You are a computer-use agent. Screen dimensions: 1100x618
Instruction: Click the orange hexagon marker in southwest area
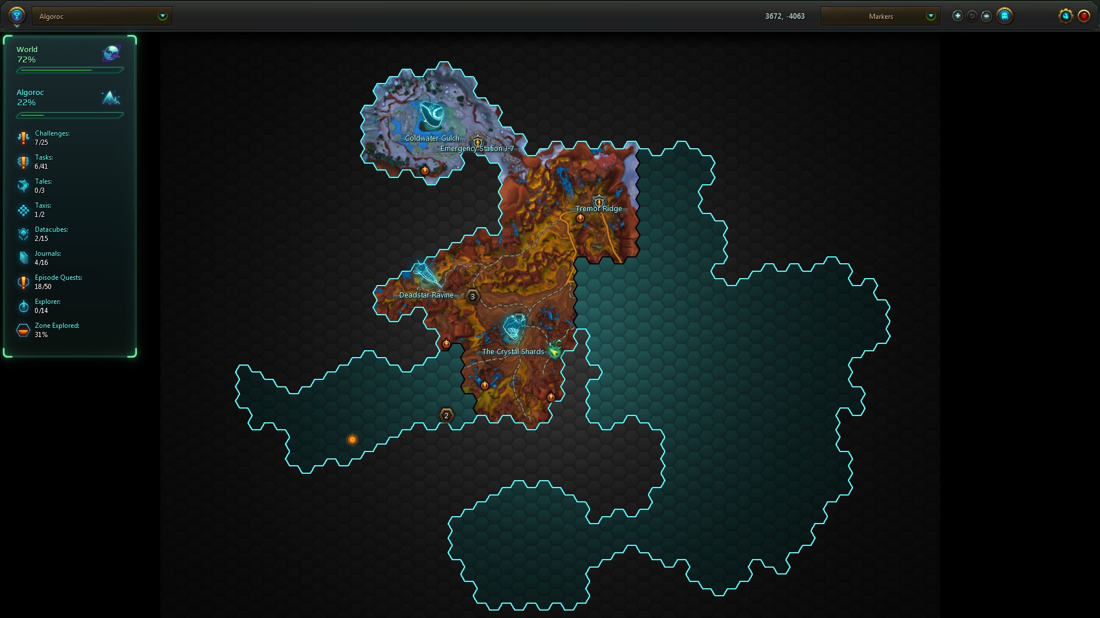tap(352, 439)
